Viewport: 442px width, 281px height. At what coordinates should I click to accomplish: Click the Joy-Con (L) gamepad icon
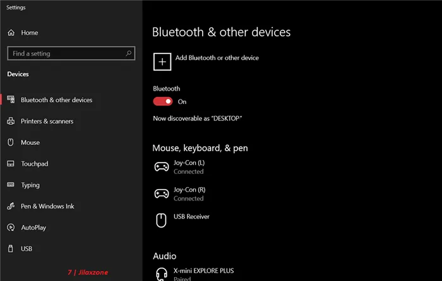[x=162, y=167]
